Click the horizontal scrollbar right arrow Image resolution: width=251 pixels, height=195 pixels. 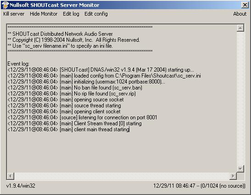pyautogui.click(x=233, y=176)
